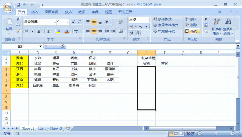Switch to the 审阅 ribbon tab
This screenshot has width=242, height=137.
pyautogui.click(x=95, y=12)
